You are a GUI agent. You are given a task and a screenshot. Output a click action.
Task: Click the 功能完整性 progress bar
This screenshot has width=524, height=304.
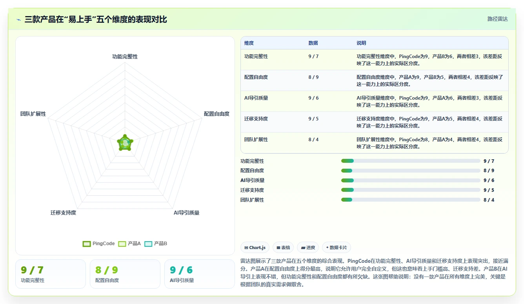(411, 161)
